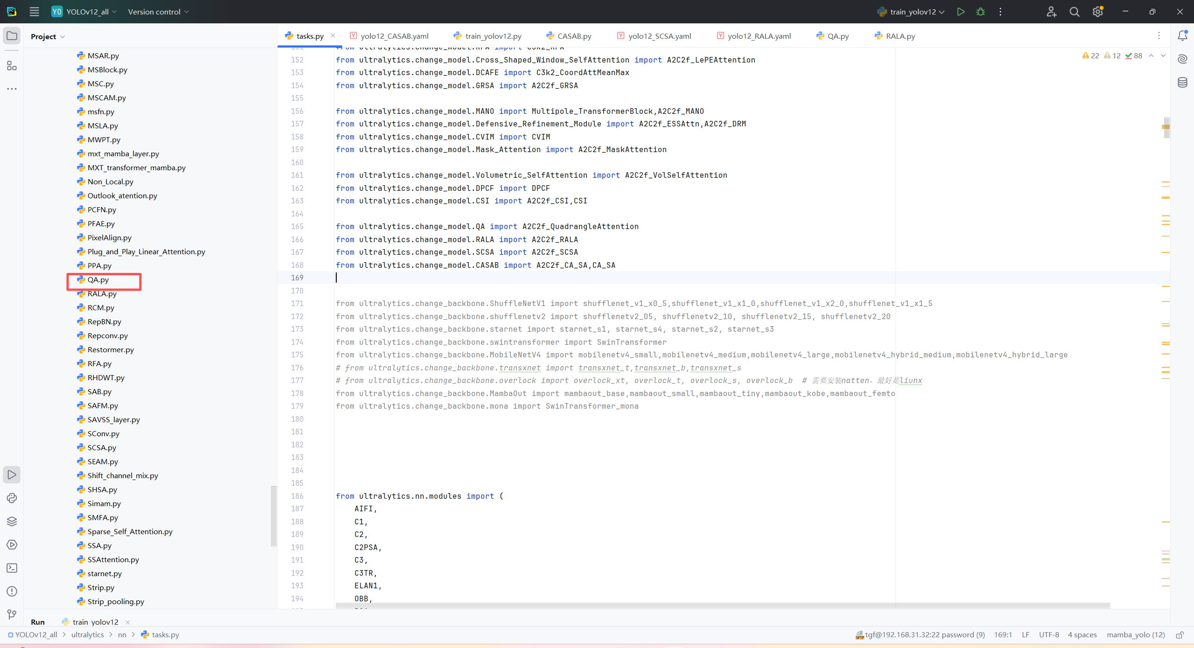Click the ultralytics breadcrumb in the navigation bar

[x=87, y=635]
